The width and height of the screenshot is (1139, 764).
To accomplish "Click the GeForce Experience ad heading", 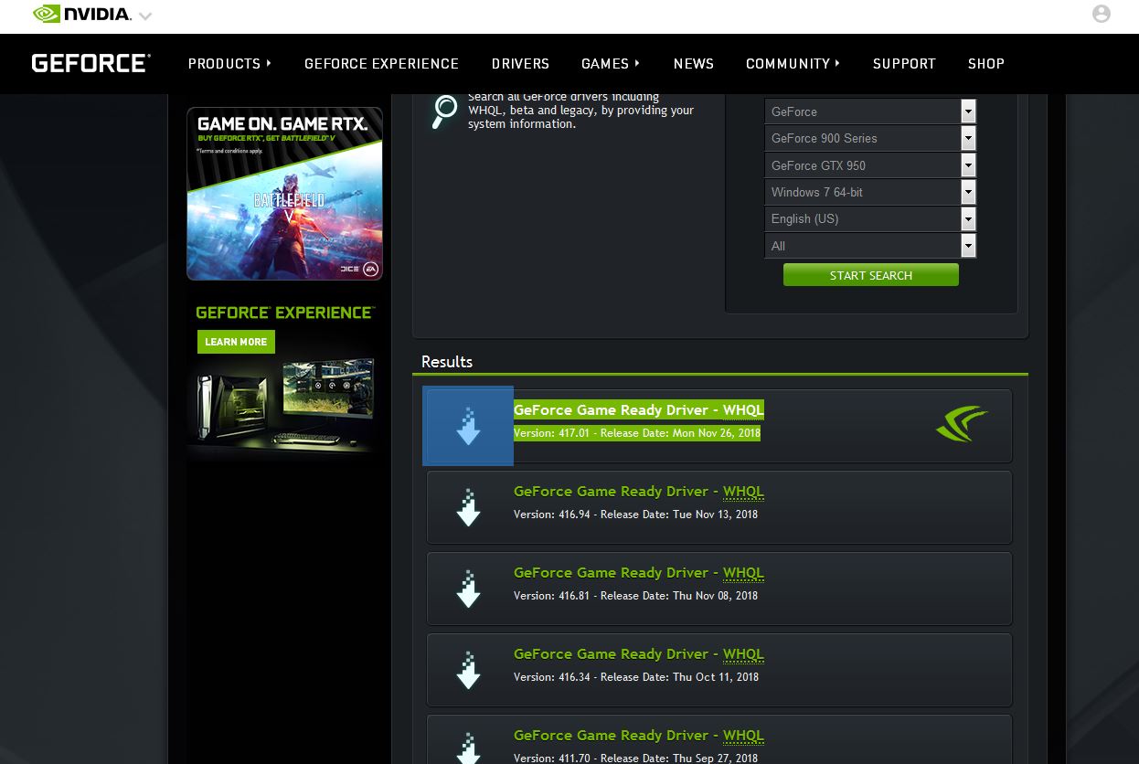I will tap(284, 313).
